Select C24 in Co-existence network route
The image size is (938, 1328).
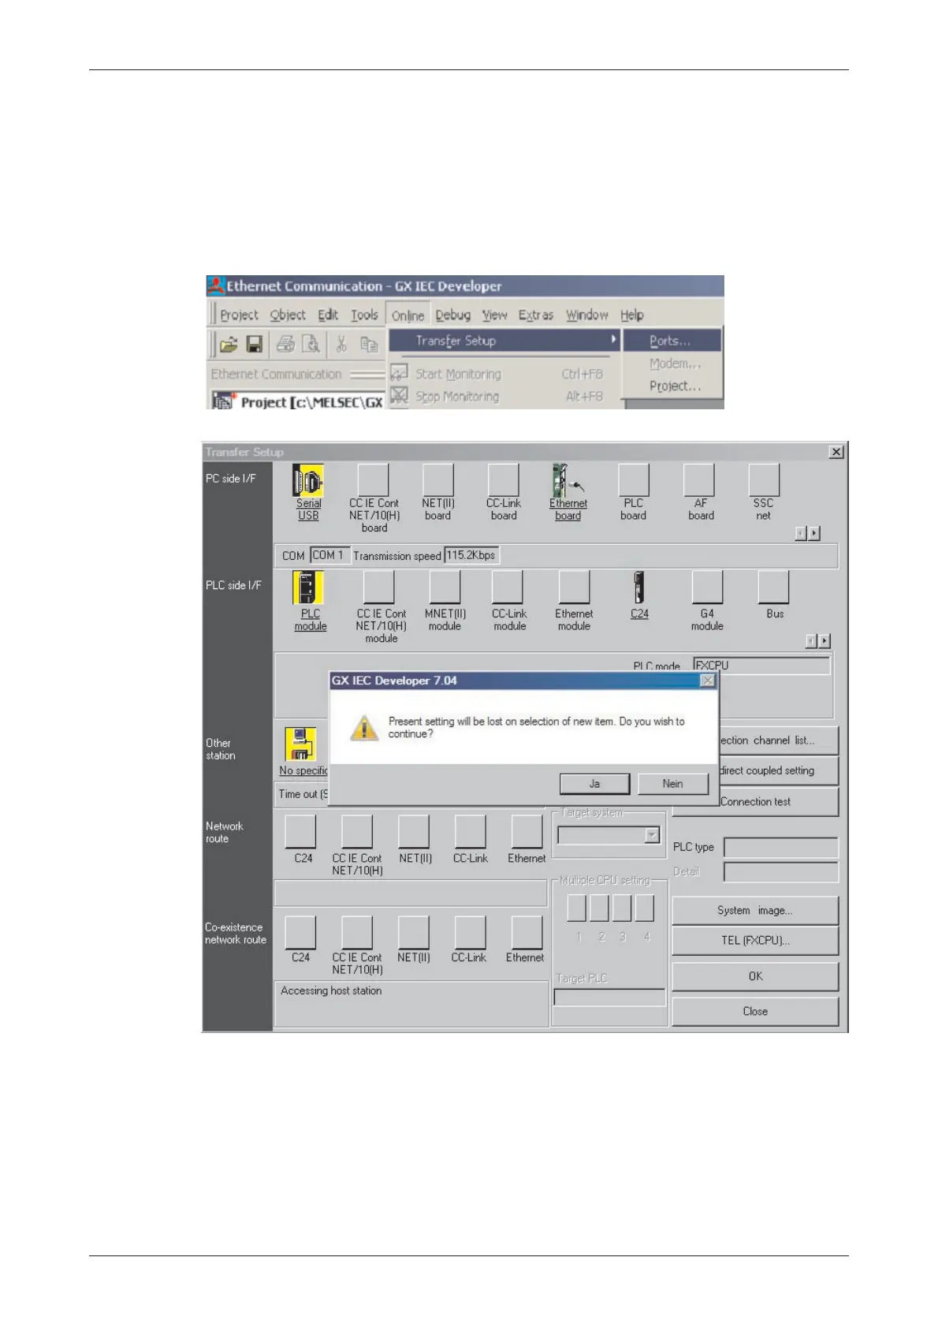click(300, 932)
